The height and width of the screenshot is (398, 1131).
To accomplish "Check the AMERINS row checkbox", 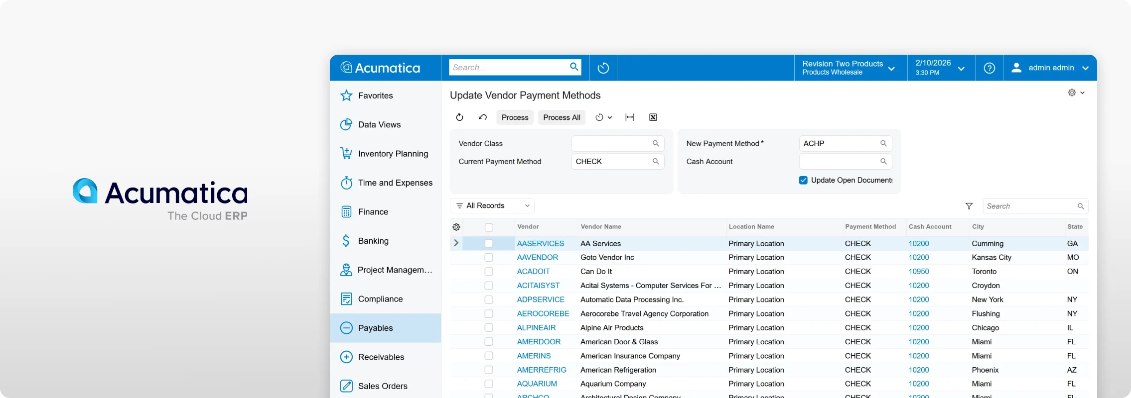I will [489, 356].
